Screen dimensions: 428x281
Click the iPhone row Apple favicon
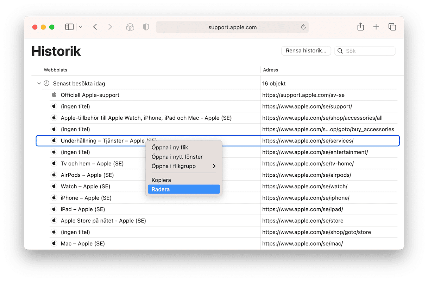[54, 198]
